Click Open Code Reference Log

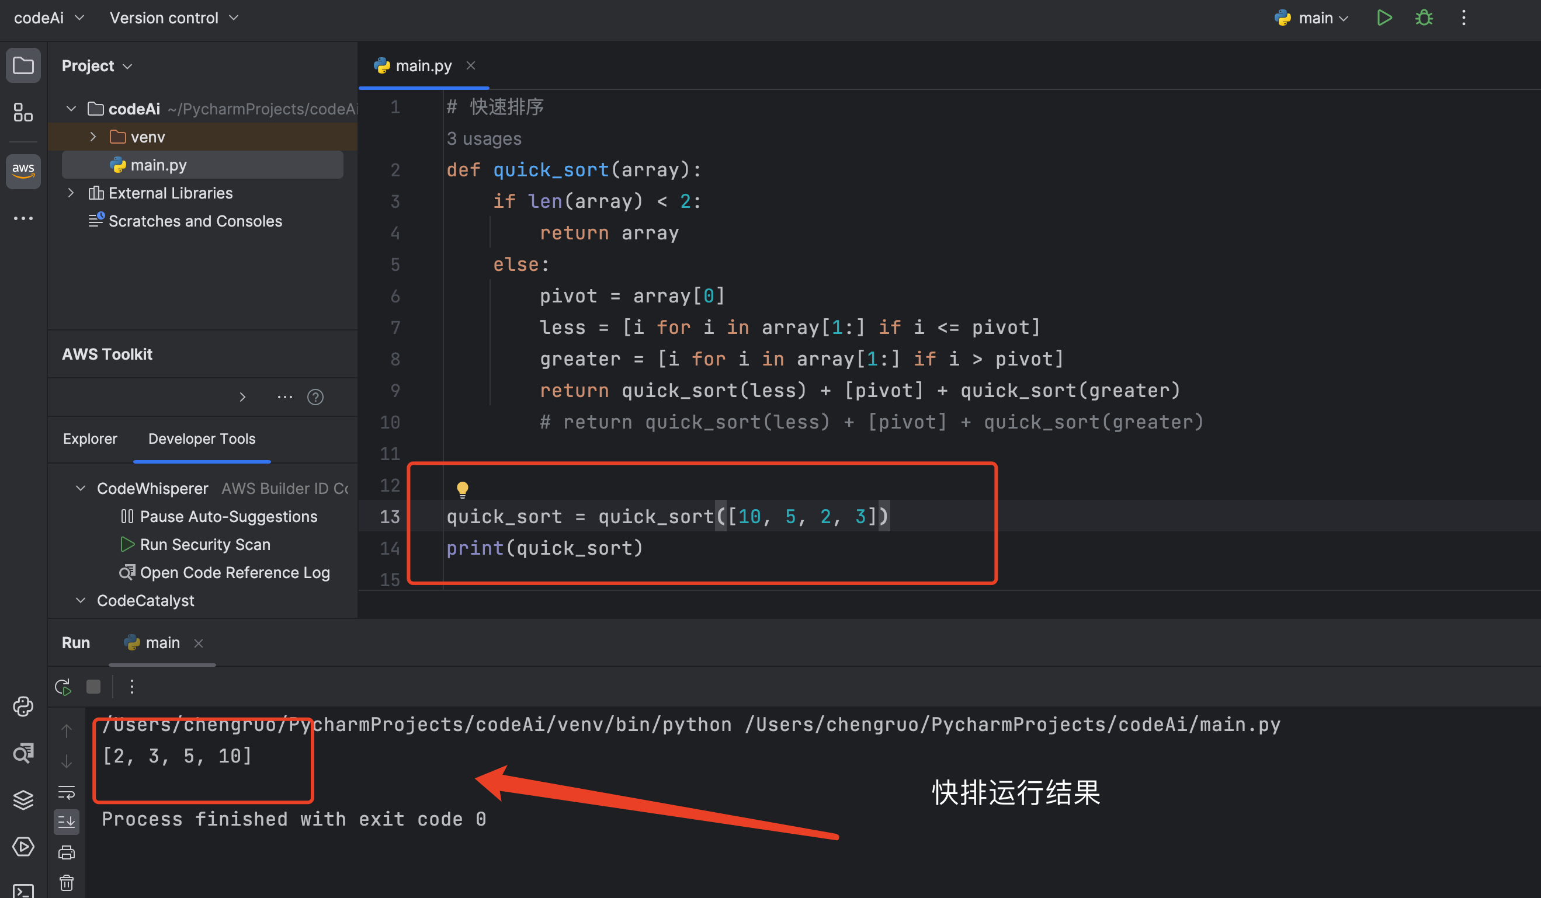point(234,573)
